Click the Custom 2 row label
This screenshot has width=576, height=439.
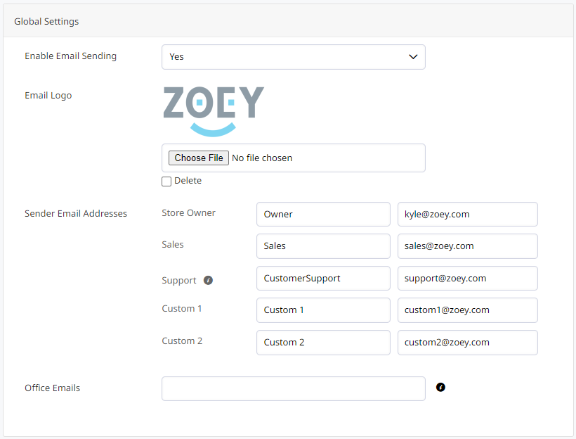(182, 341)
